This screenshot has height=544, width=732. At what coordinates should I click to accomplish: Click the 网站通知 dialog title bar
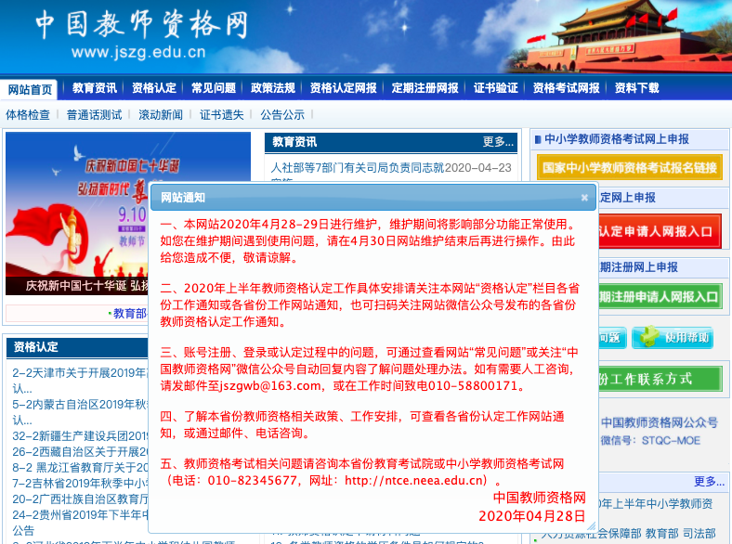[x=373, y=198]
